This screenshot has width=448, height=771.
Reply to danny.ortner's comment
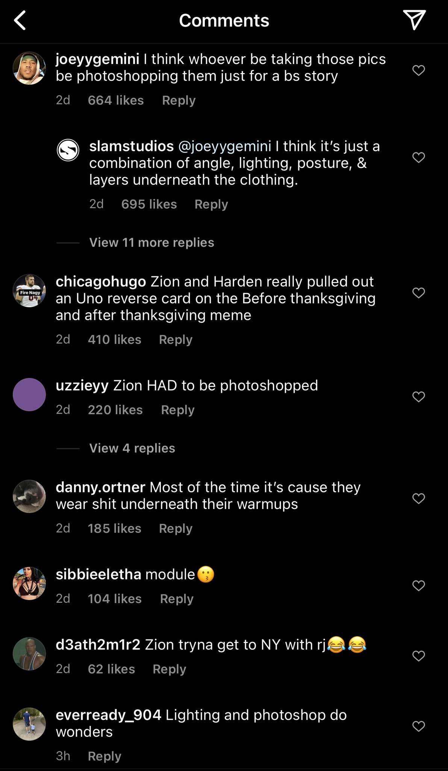pos(176,529)
